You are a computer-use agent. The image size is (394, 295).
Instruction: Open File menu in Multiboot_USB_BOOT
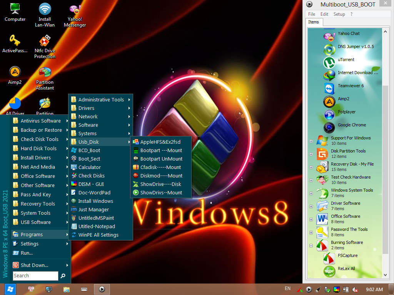(312, 14)
